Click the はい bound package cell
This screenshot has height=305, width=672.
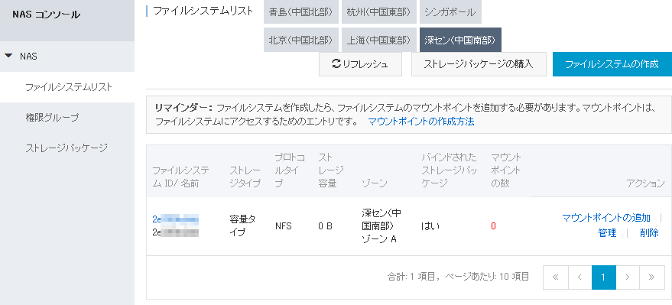(430, 226)
